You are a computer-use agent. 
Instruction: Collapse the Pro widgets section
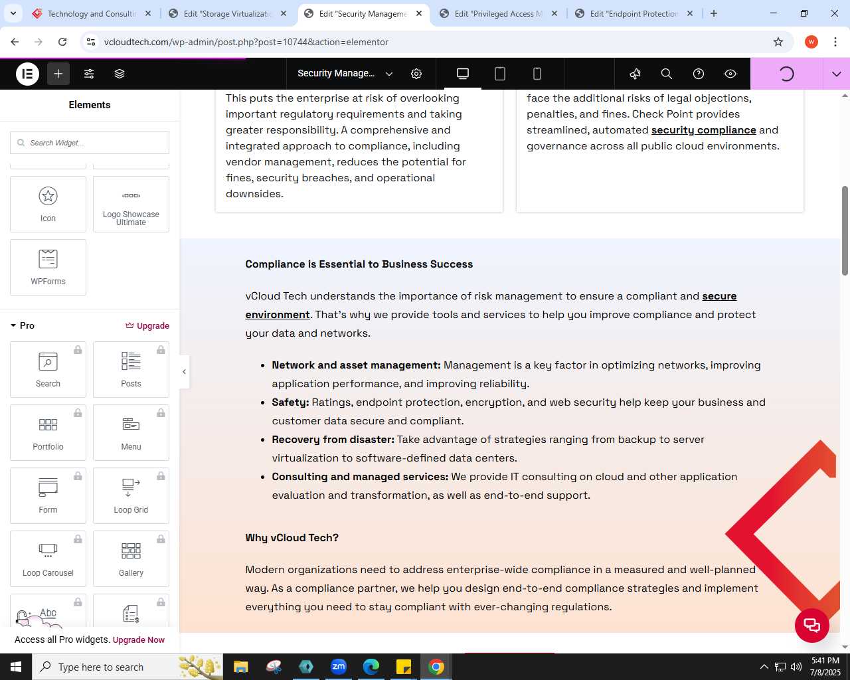point(22,325)
